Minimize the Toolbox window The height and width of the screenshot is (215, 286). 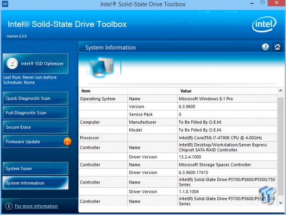tap(252, 4)
